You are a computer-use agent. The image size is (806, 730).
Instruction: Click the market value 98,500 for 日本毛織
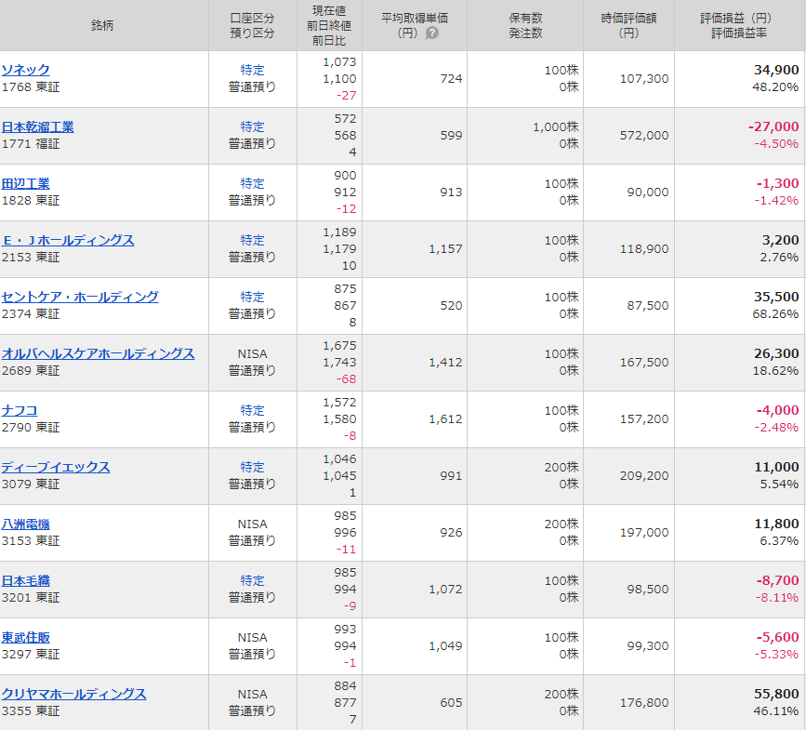[x=648, y=590]
